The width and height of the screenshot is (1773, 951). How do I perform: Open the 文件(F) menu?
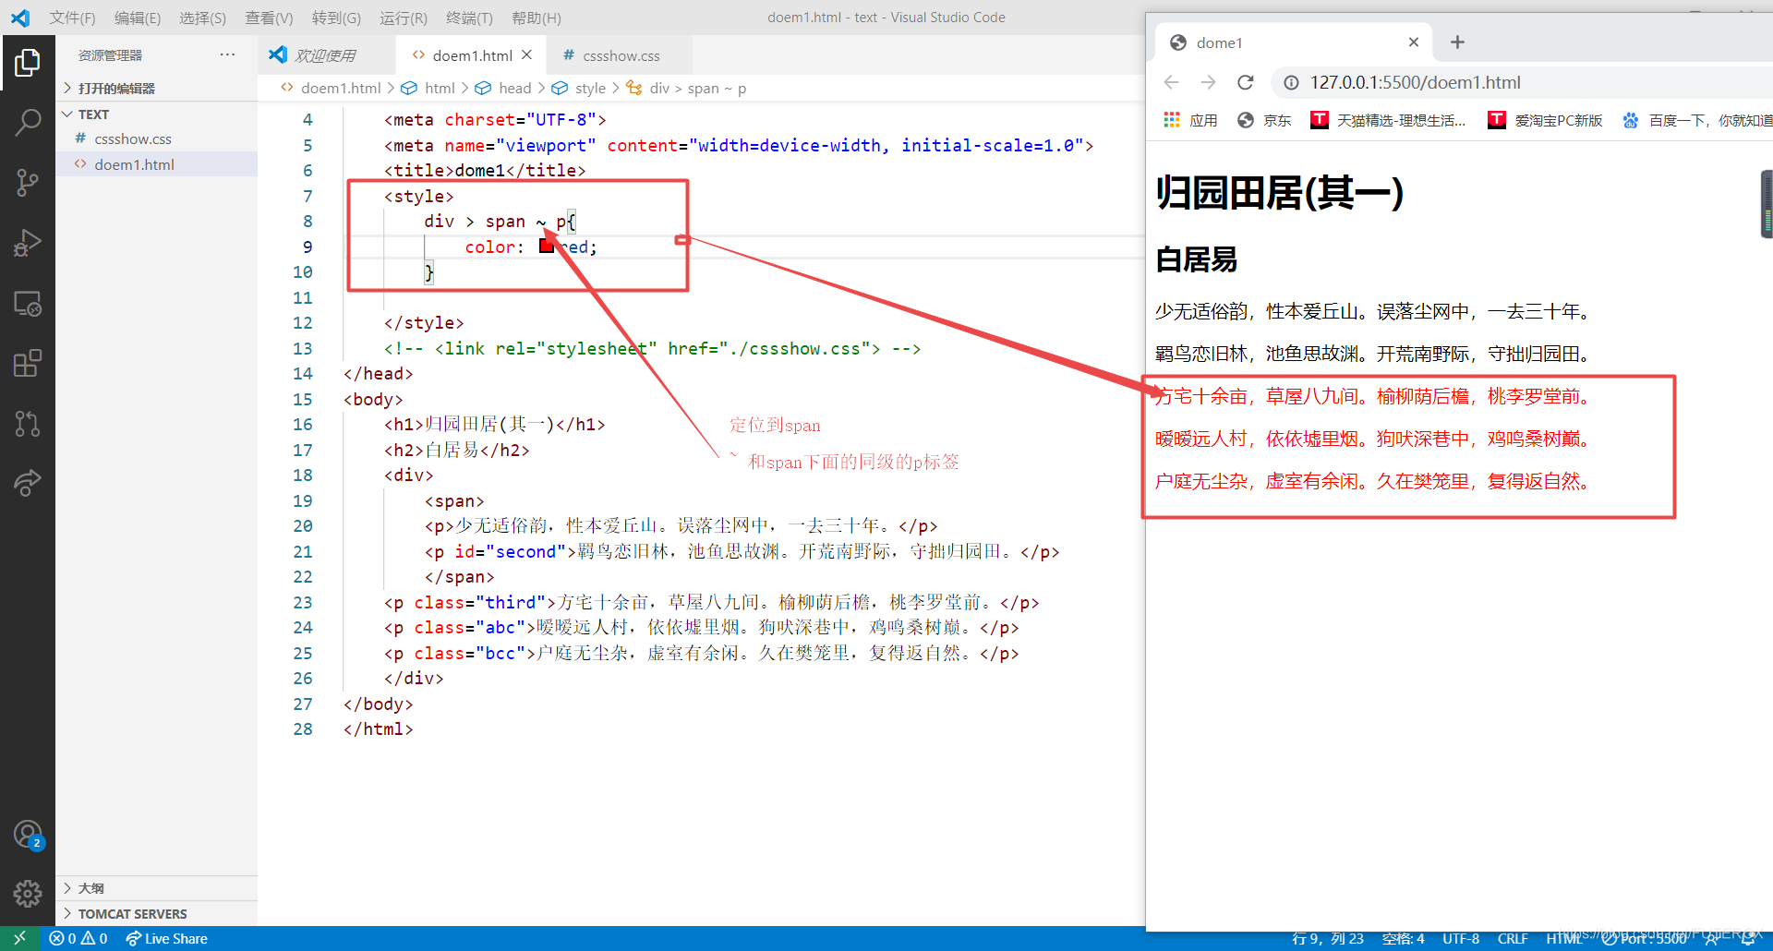[x=72, y=17]
